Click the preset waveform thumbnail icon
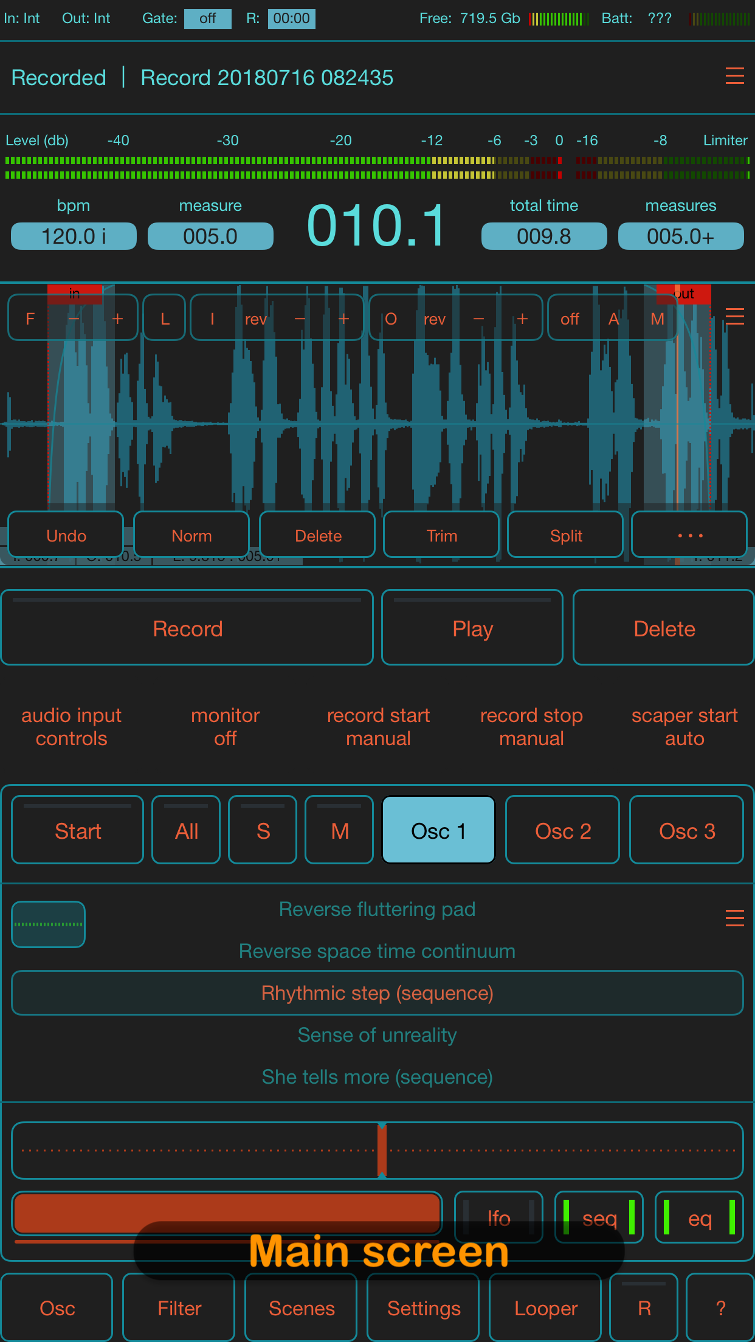Screen dimensions: 755x1342 click(49, 924)
